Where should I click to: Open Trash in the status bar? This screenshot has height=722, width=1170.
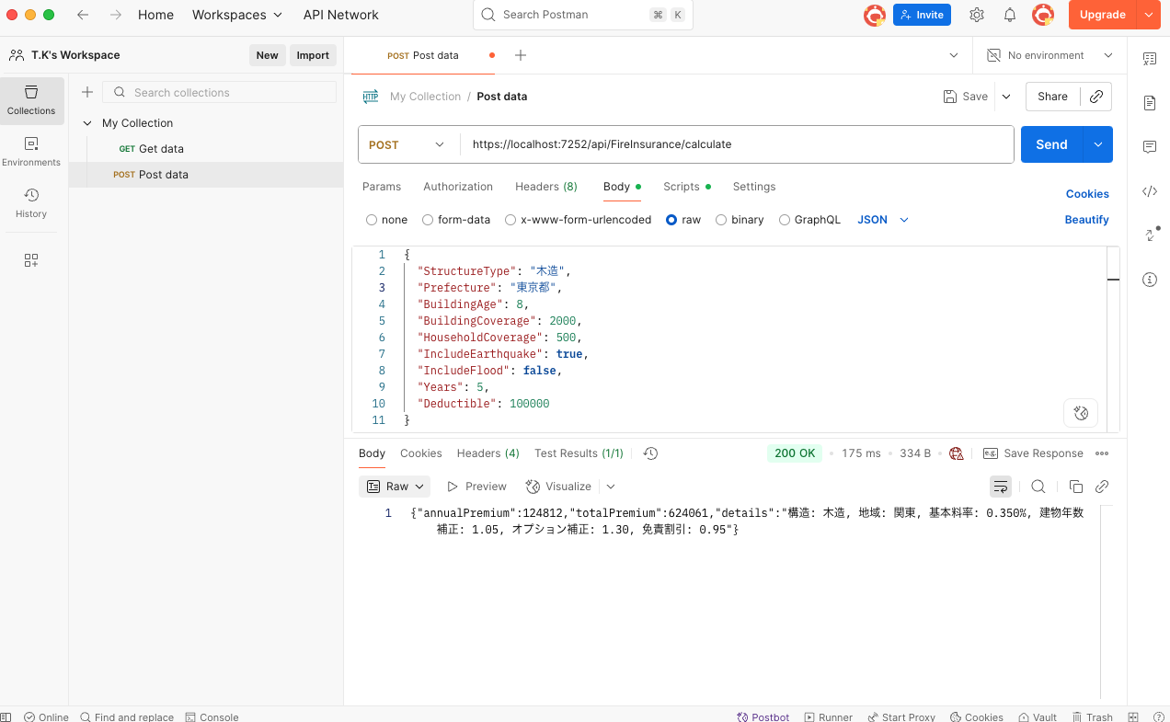pos(1093,716)
